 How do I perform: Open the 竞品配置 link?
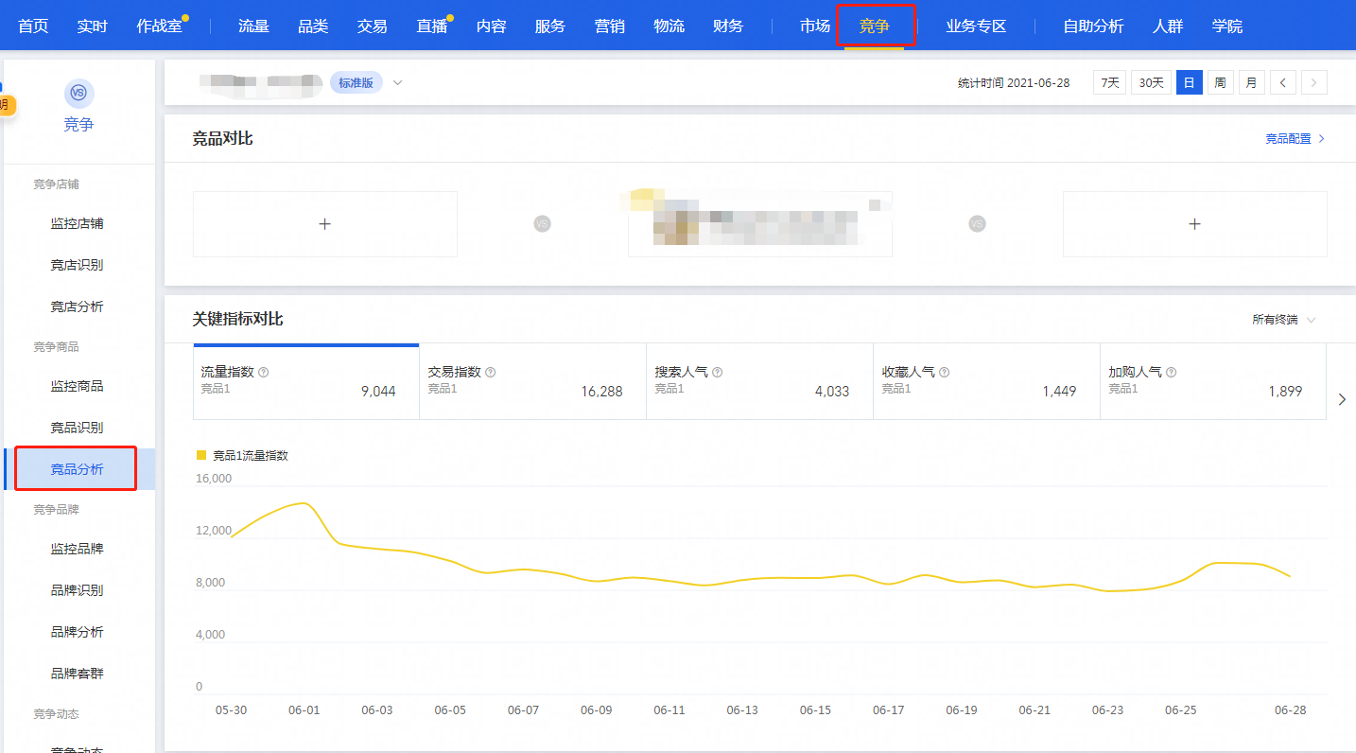[1295, 138]
